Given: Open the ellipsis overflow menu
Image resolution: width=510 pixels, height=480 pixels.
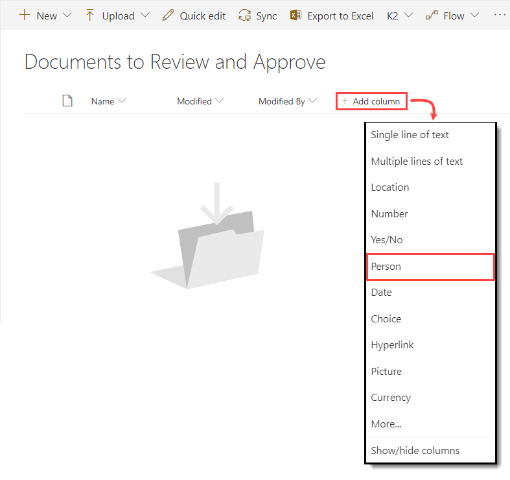Looking at the screenshot, I should [x=499, y=14].
